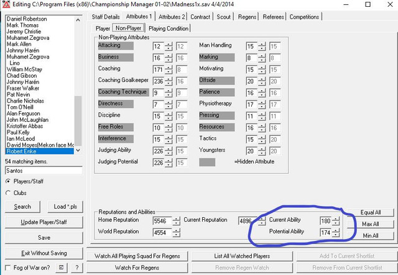Screen dimensions: 398x275
Task: Click the Equal All button
Action: (x=371, y=212)
